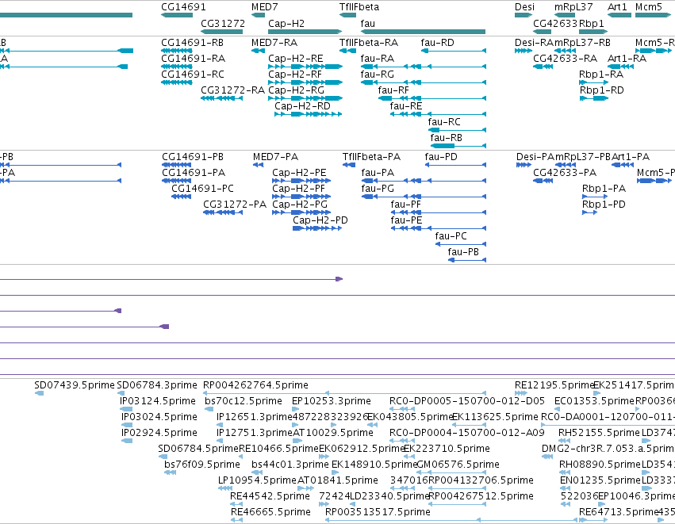The height and width of the screenshot is (524, 675).
Task: Select transcript CG31272-RA
Action: click(232, 90)
